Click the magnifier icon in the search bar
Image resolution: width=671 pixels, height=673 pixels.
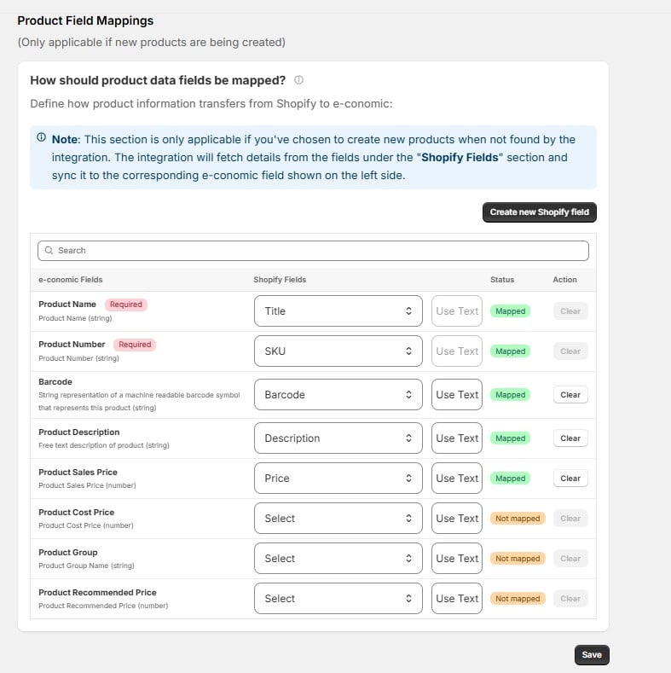point(49,250)
